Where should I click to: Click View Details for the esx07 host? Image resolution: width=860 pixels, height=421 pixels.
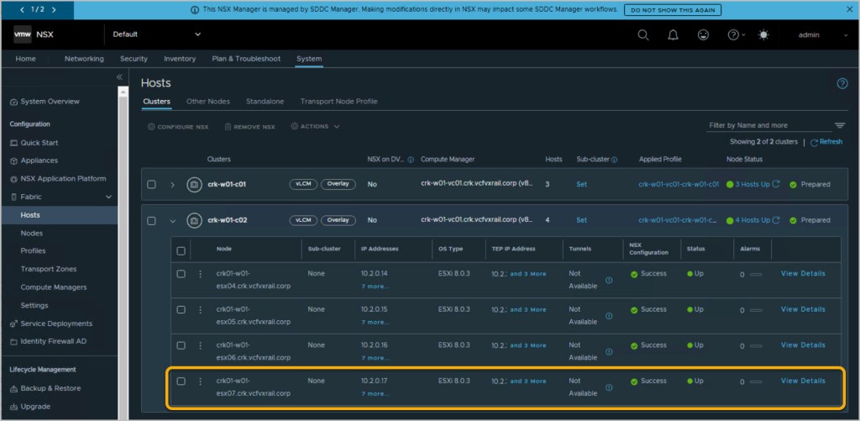tap(802, 381)
